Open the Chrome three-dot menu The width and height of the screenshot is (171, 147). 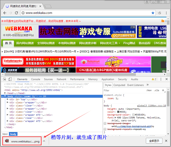coord(166,13)
